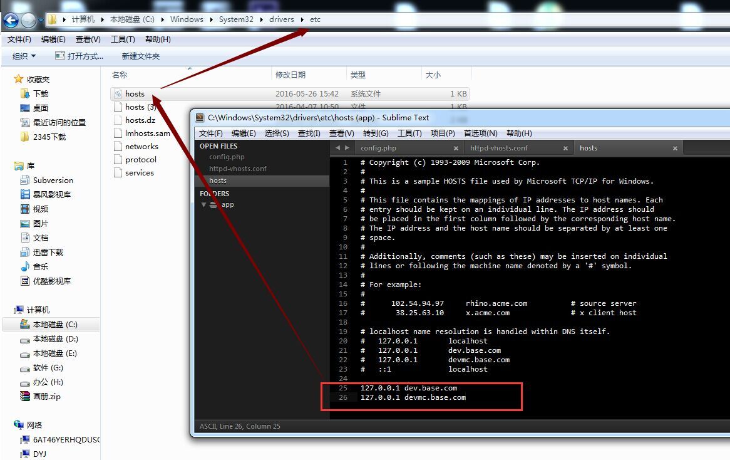
Task: Click the 暴风影视库 library icon
Action: coord(25,195)
